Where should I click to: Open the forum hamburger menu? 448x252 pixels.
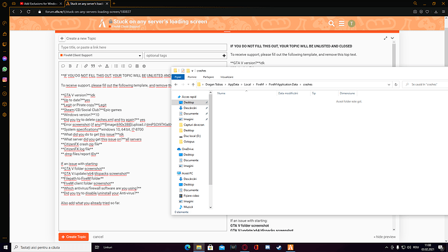pyautogui.click(x=342, y=23)
